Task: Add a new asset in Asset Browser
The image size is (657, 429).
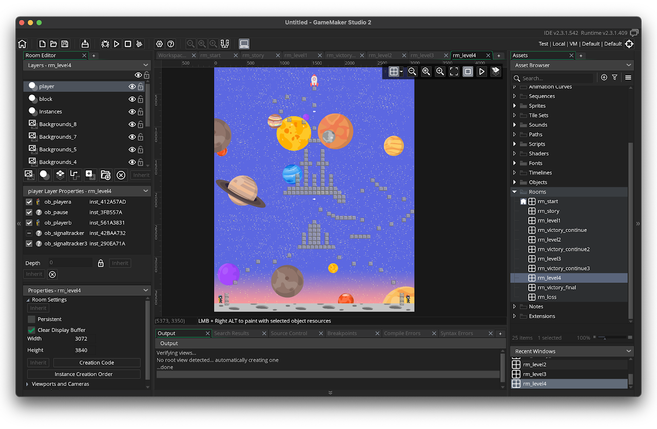Action: tap(604, 77)
